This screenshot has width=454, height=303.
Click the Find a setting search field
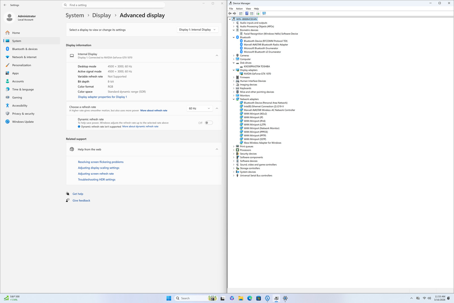pyautogui.click(x=113, y=5)
